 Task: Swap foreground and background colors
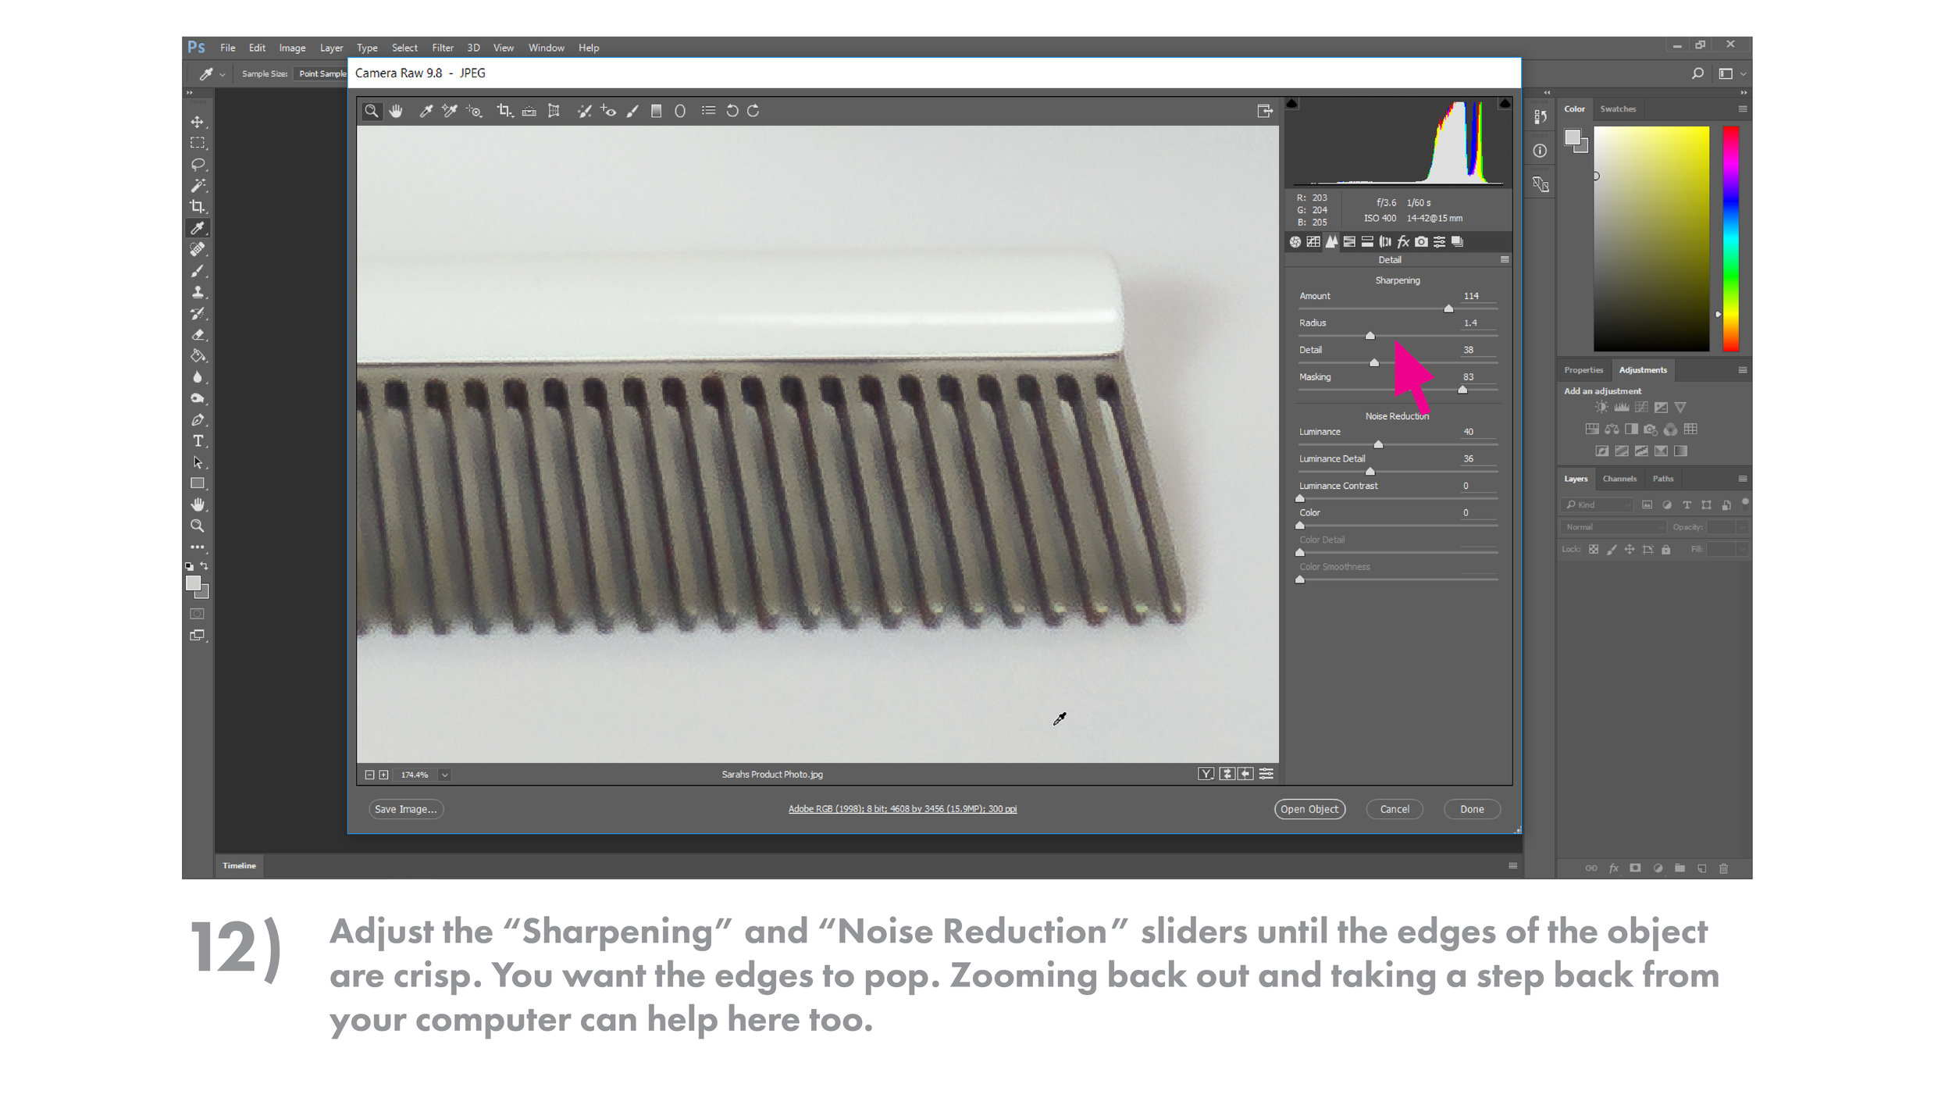pos(205,566)
